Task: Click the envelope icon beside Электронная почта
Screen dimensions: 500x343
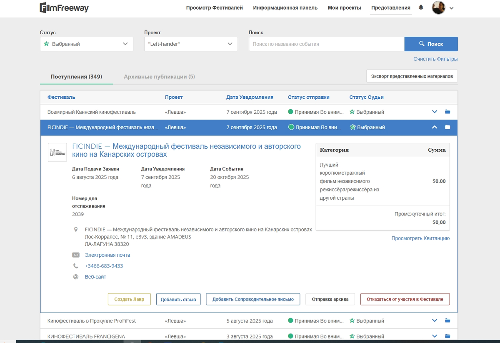Action: click(x=75, y=255)
